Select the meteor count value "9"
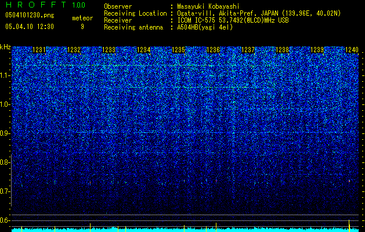Viewport: 365px width, 232px height. tap(82, 27)
